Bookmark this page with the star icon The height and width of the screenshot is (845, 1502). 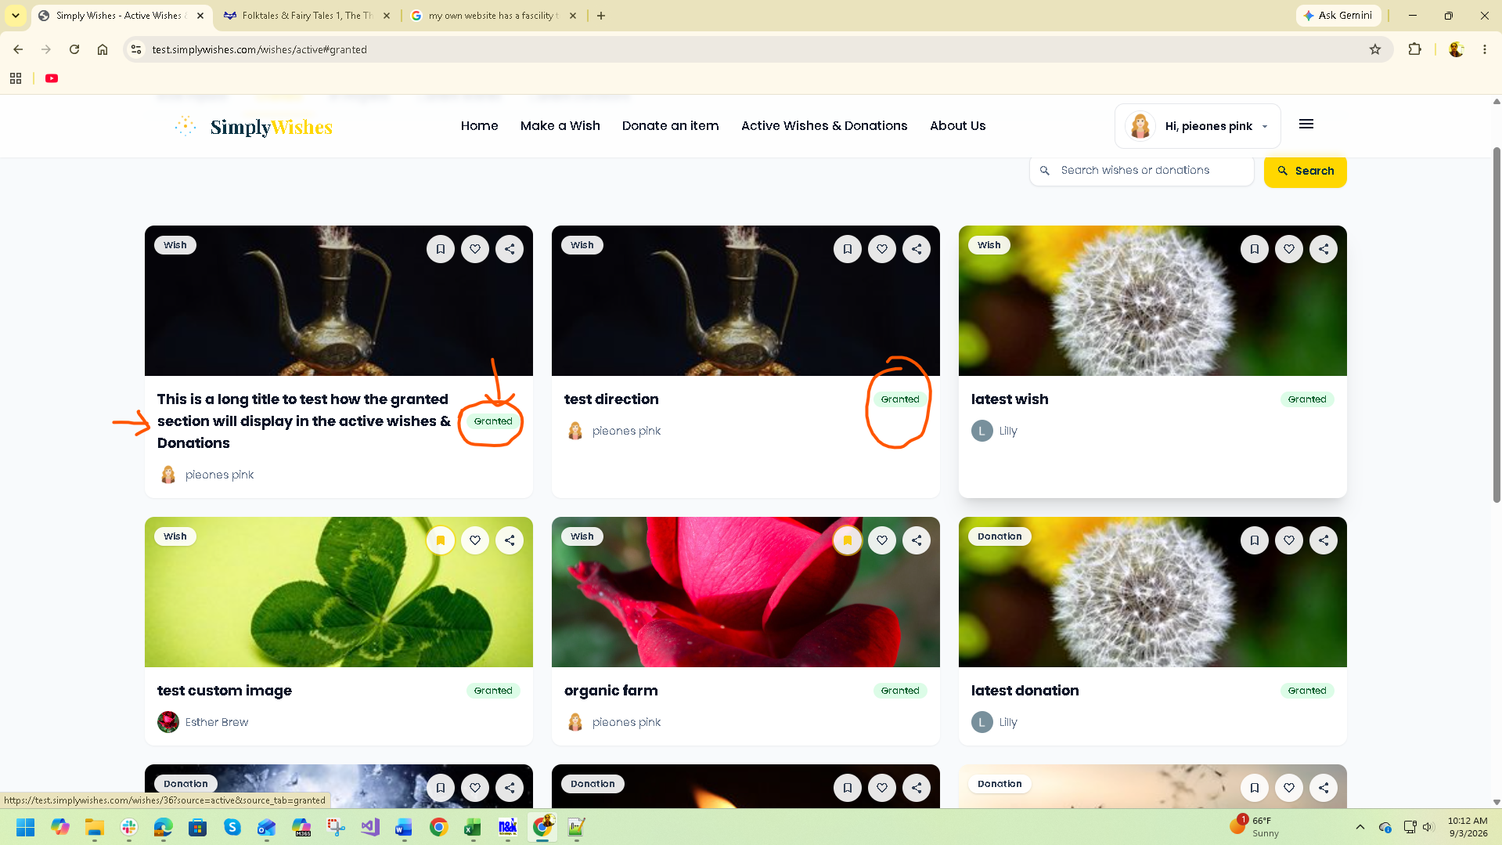tap(1375, 49)
